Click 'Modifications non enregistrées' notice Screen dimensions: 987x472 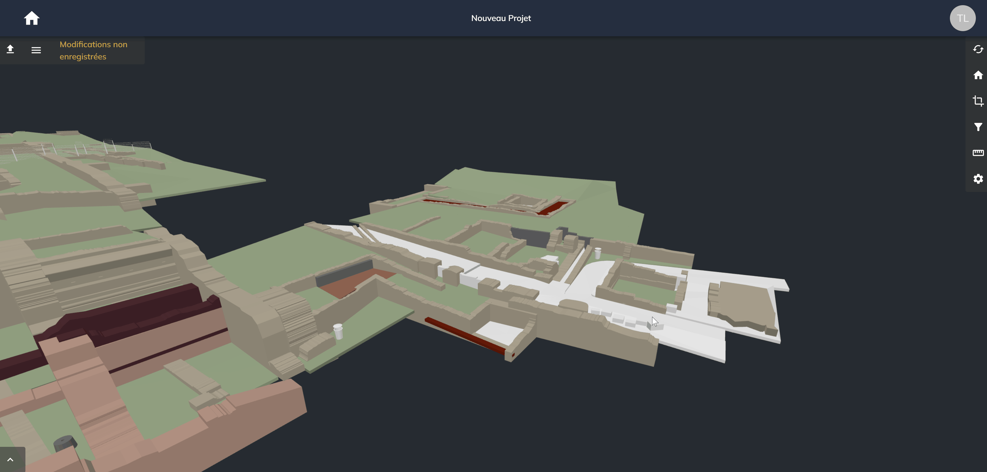click(x=93, y=51)
